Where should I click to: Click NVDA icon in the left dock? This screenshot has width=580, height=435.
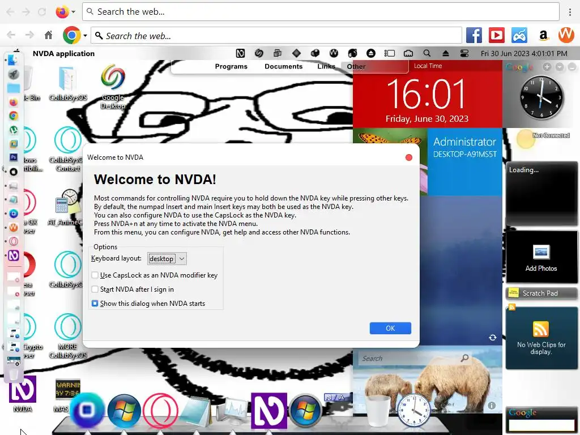14,255
